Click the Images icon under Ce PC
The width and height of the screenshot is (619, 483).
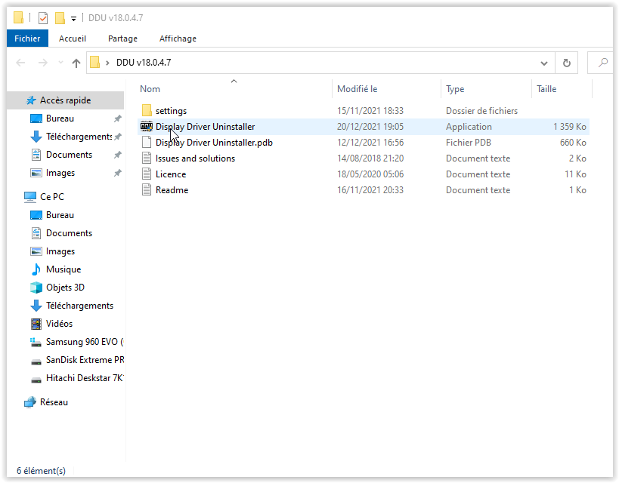coord(36,251)
